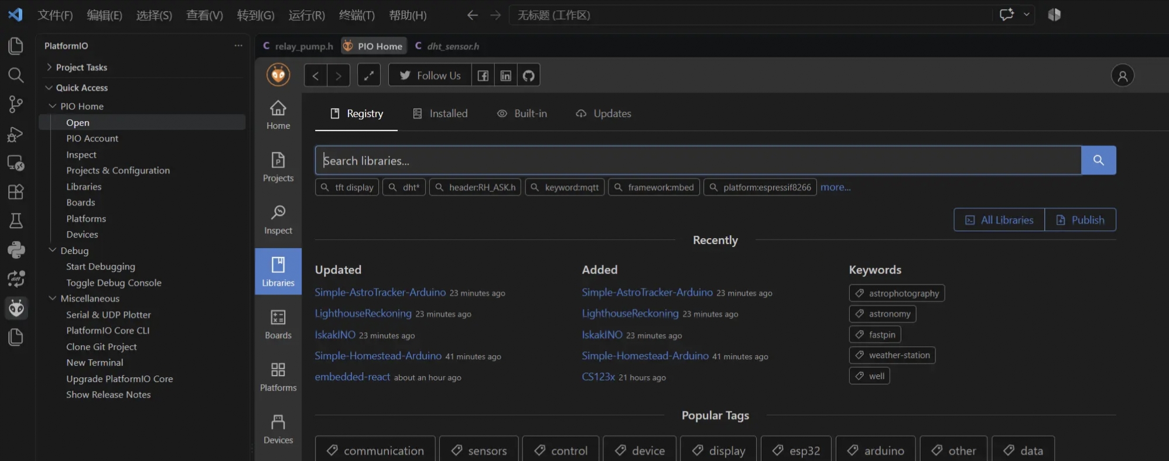
Task: Expand PIO Home to full view
Action: (x=369, y=75)
